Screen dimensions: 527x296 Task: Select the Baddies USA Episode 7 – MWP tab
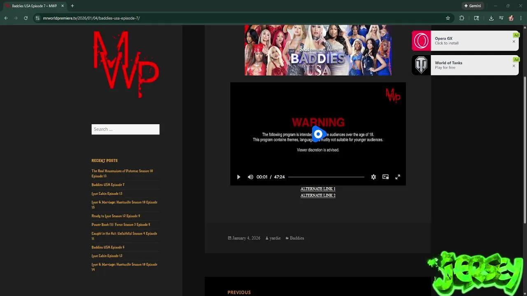pos(35,6)
